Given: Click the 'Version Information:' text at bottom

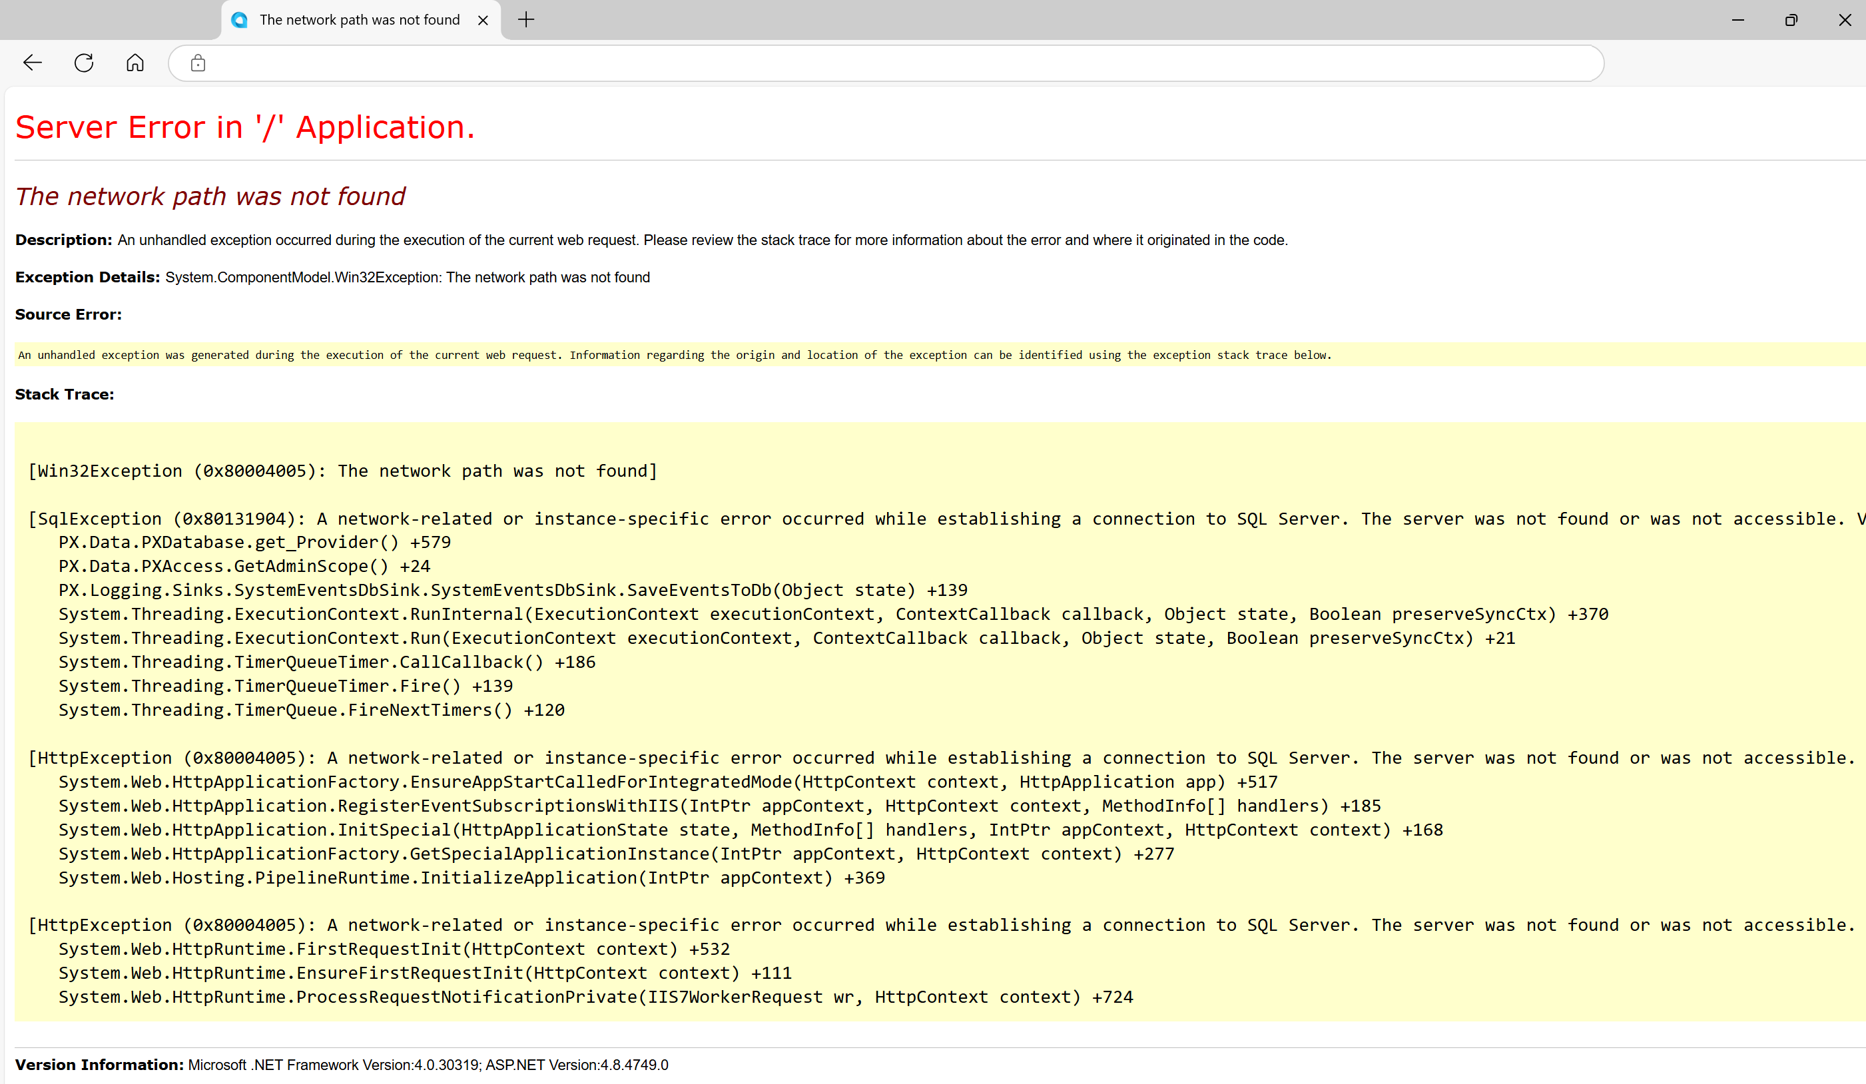Looking at the screenshot, I should (x=99, y=1065).
